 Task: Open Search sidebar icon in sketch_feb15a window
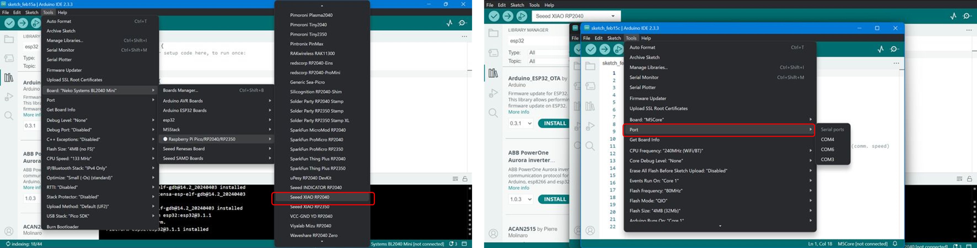9,116
